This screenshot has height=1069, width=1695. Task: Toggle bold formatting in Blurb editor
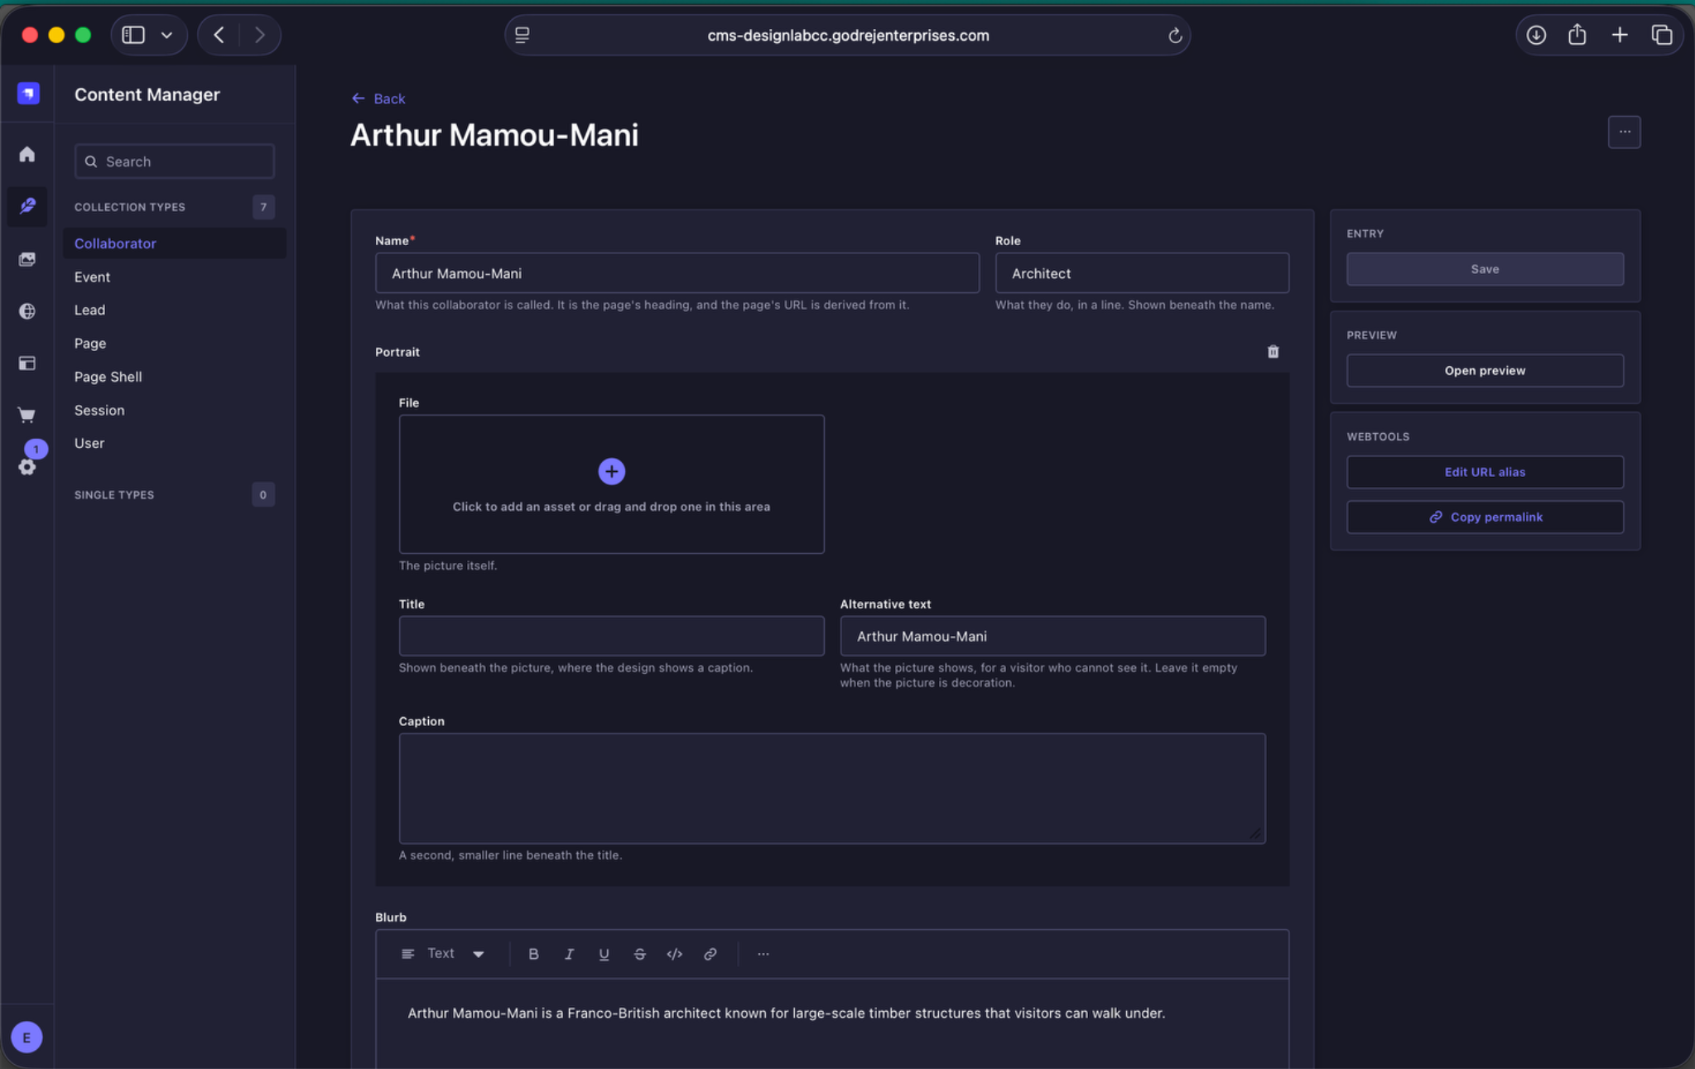click(x=533, y=954)
